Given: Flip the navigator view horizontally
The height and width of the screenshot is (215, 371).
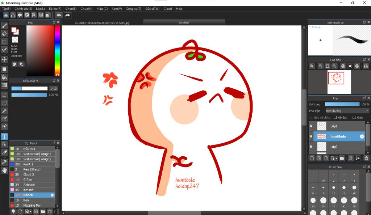Looking at the screenshot, I should (366, 66).
